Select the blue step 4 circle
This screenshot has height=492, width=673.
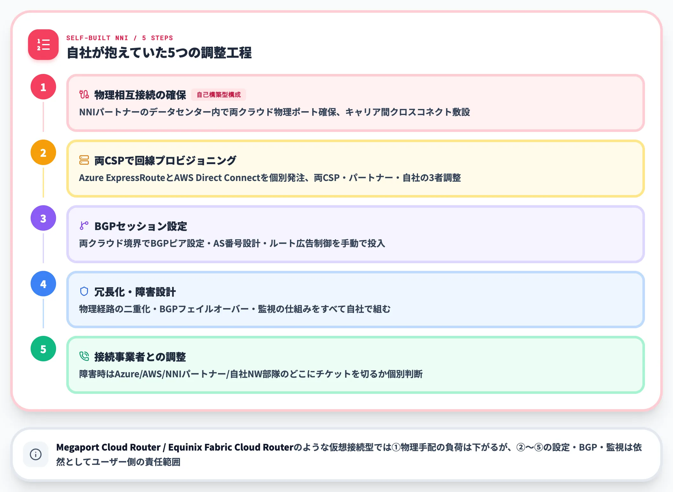(43, 284)
